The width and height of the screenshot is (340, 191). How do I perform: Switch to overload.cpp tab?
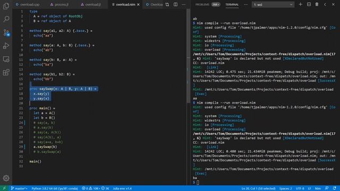[28, 5]
